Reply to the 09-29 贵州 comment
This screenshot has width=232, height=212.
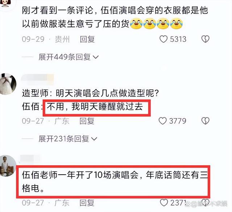click(87, 40)
